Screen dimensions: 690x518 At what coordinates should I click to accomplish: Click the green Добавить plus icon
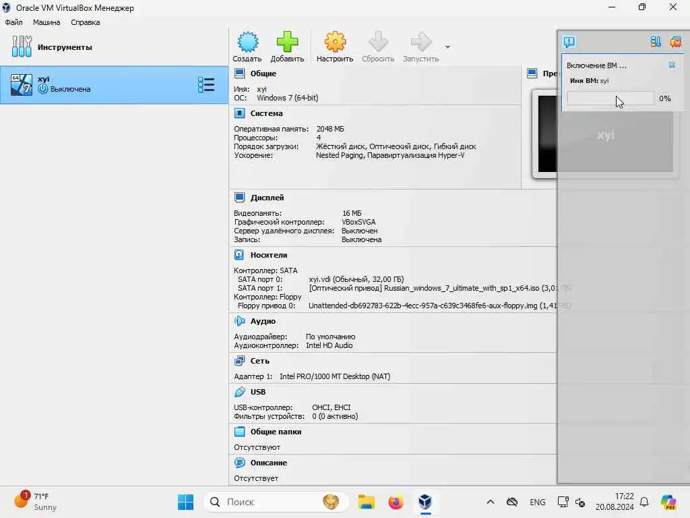coord(287,42)
